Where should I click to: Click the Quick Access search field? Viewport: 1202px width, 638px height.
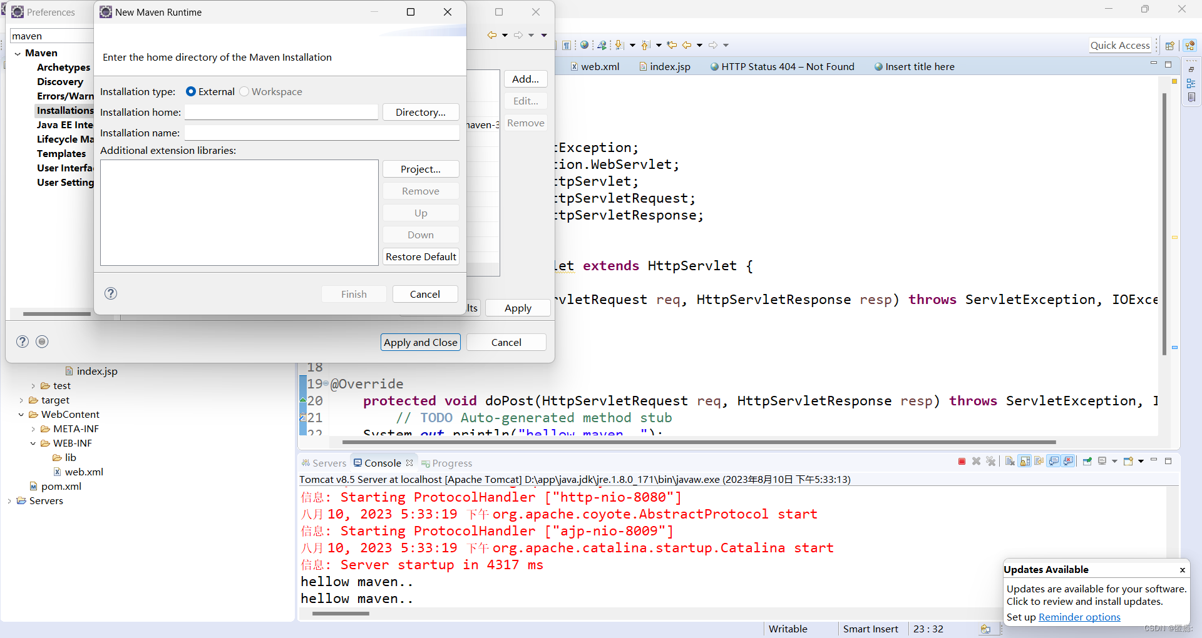coord(1120,45)
